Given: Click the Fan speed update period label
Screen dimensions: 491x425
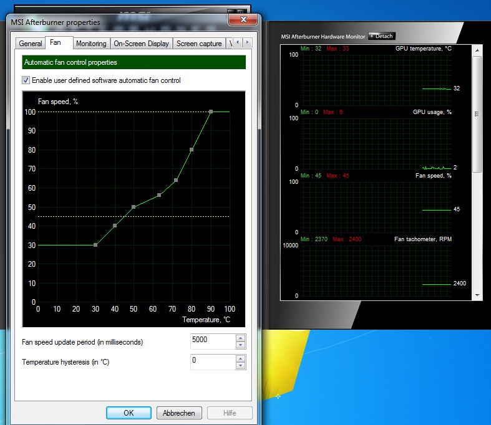Looking at the screenshot, I should pyautogui.click(x=82, y=342).
